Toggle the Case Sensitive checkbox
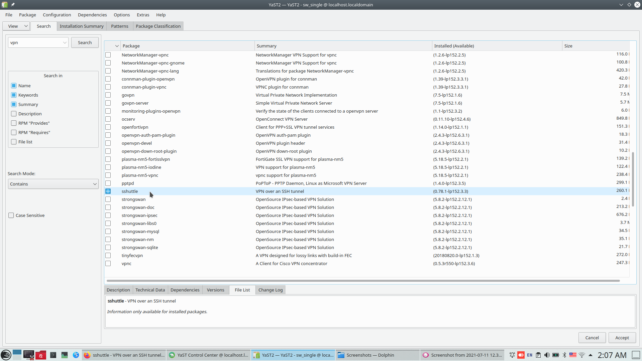 (x=11, y=215)
